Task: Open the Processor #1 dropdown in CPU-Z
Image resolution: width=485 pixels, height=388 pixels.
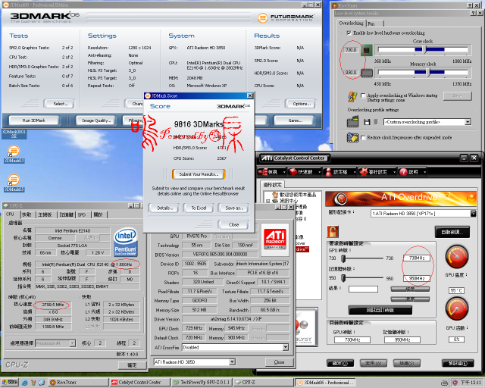Action: pyautogui.click(x=73, y=343)
